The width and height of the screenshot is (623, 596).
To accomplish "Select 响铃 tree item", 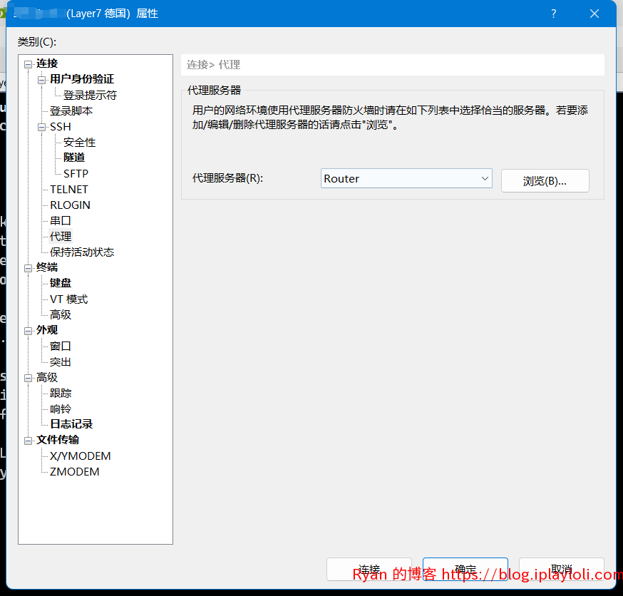I will pos(61,409).
